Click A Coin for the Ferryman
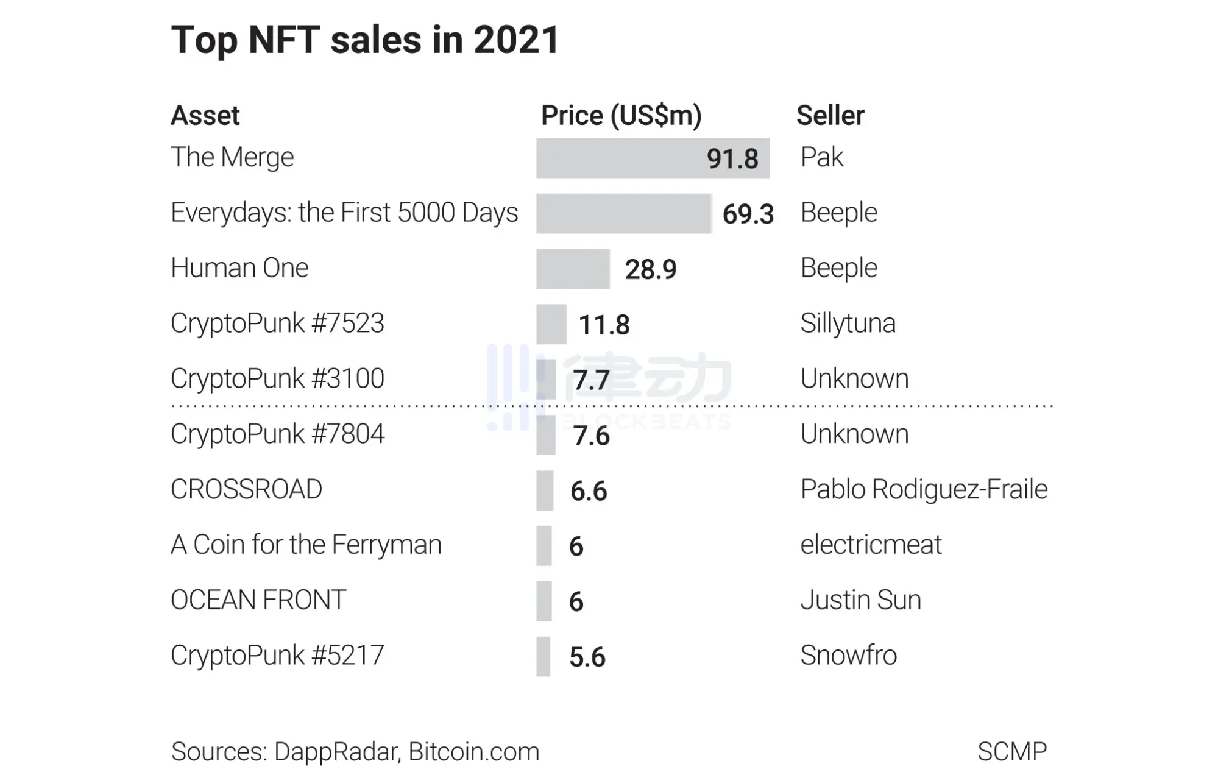Screen dimensions: 1218x775 coord(306,545)
